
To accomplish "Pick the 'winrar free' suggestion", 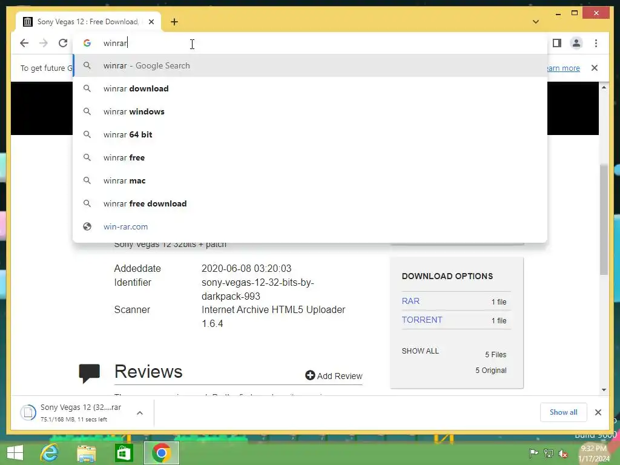I will 311,157.
